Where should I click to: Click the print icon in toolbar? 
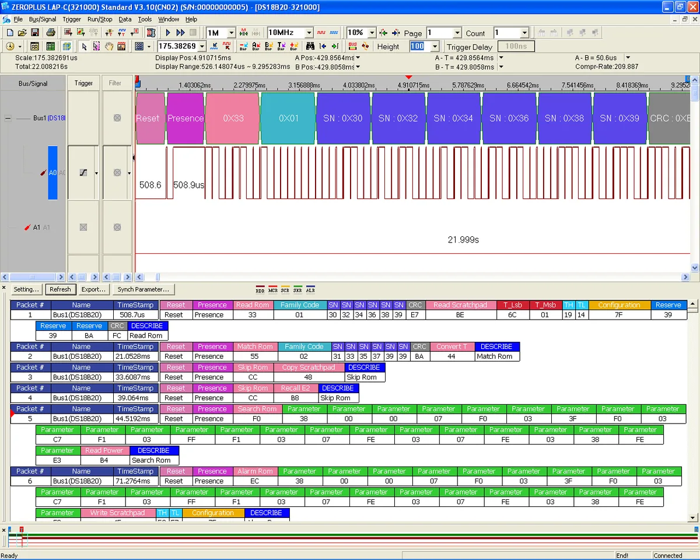51,33
